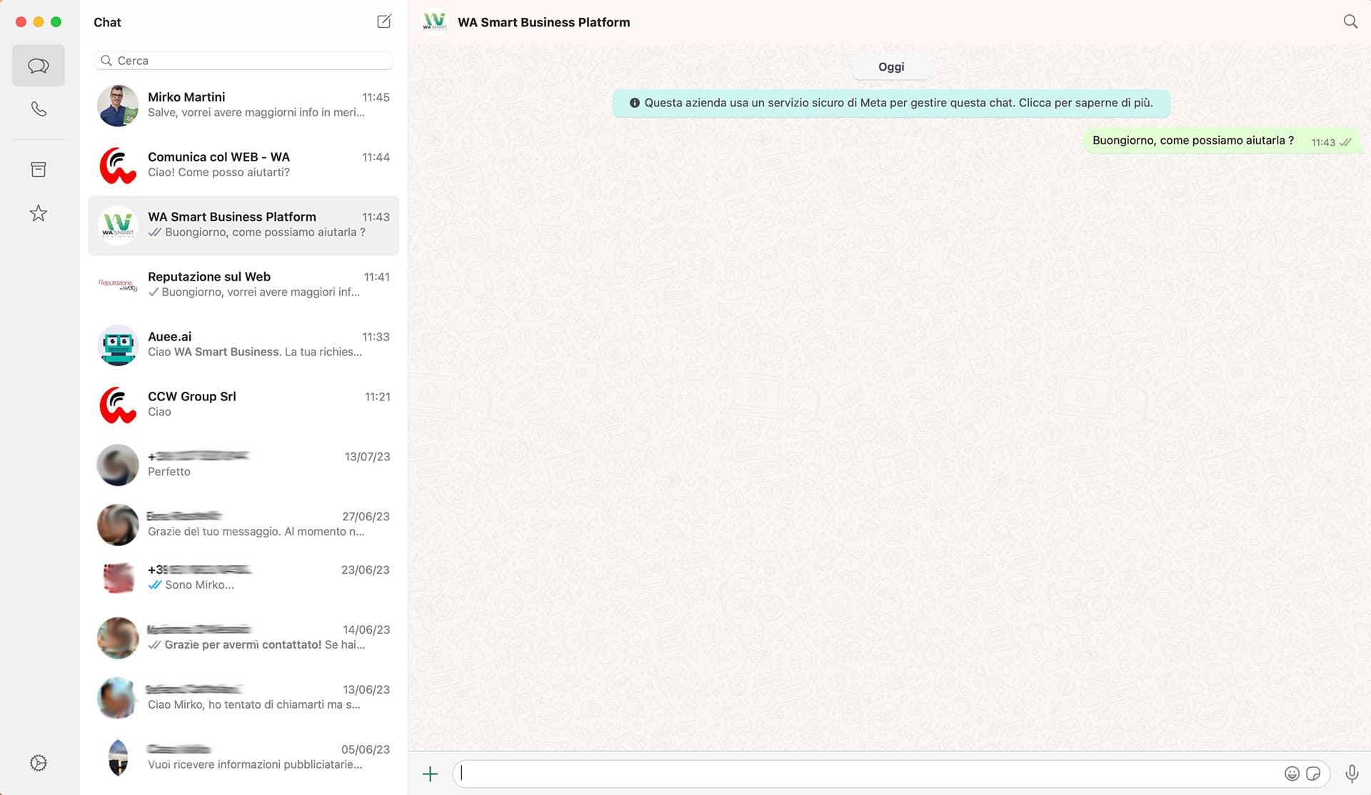This screenshot has height=795, width=1371.
Task: Click blurred avatar of 14/06/23 chat
Action: pos(118,638)
